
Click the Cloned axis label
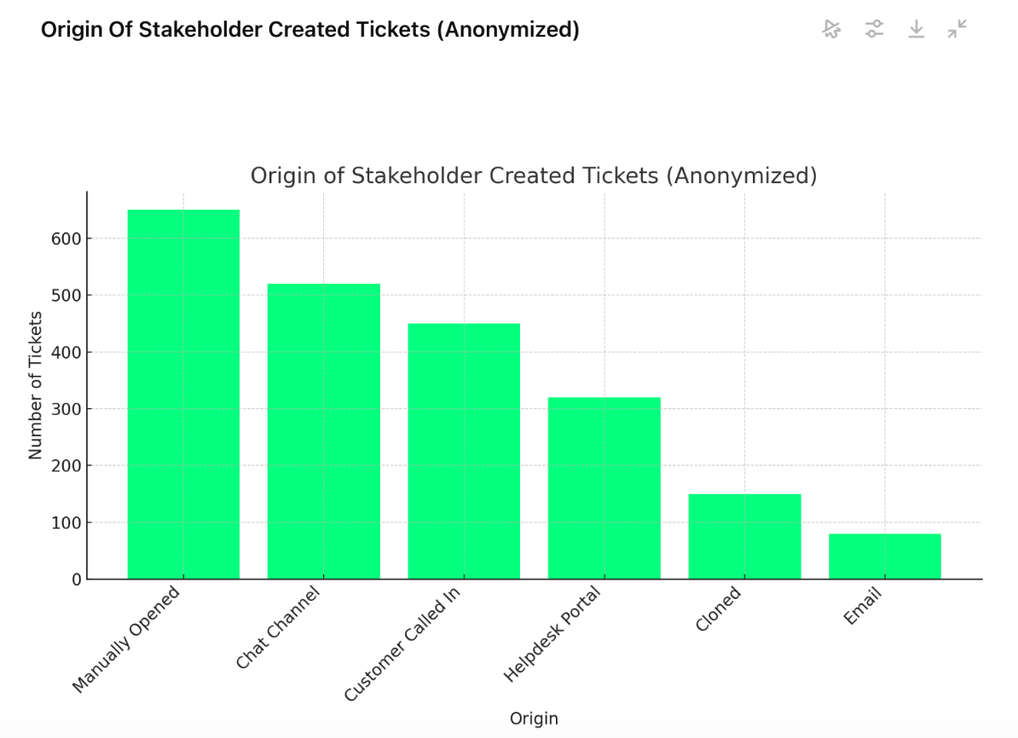tap(718, 608)
